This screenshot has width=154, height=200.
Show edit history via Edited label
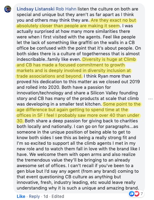click(x=58, y=196)
